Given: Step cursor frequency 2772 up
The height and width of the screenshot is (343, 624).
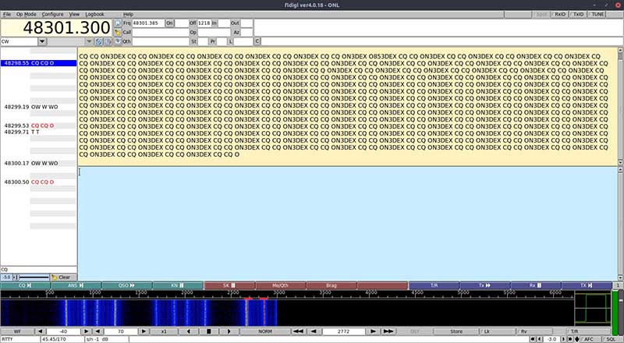Looking at the screenshot, I should [x=373, y=331].
